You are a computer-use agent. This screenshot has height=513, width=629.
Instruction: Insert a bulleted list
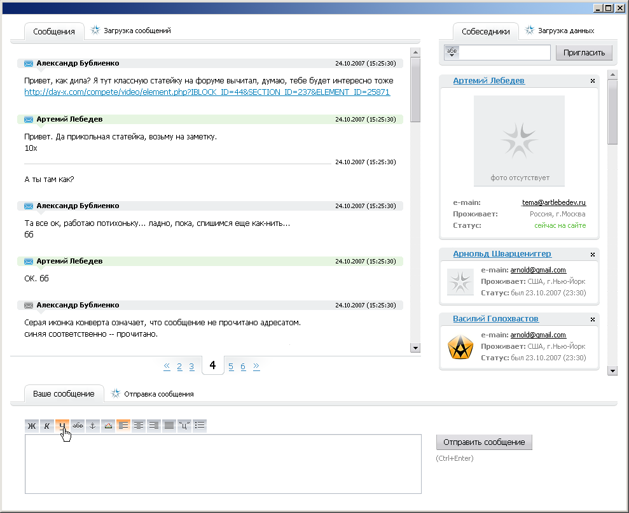click(x=200, y=426)
